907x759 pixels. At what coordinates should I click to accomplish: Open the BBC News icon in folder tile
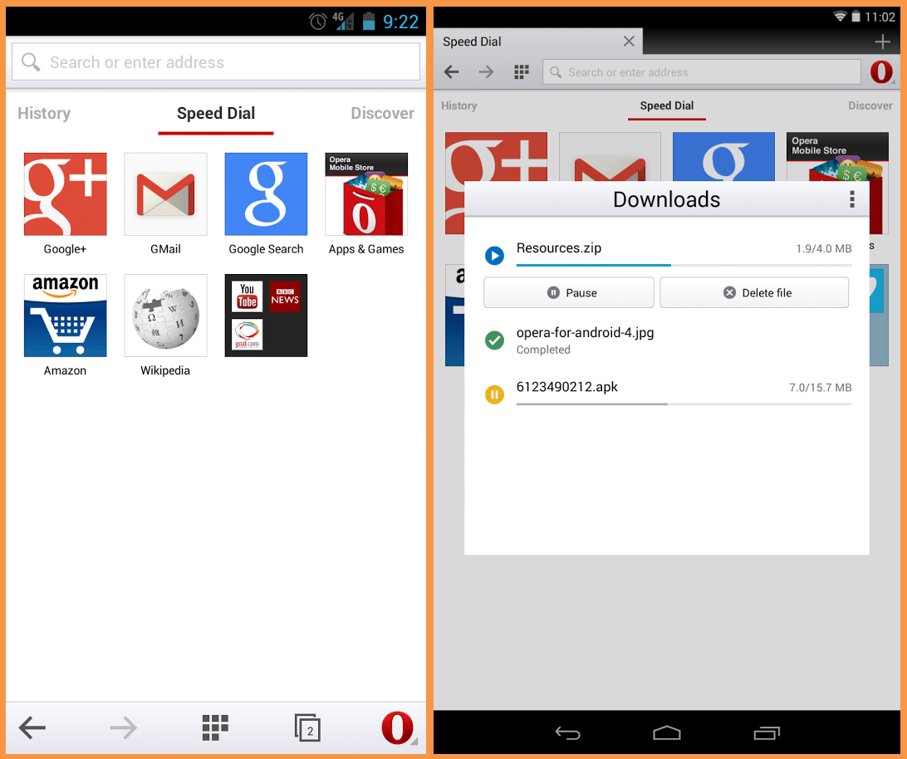click(285, 296)
